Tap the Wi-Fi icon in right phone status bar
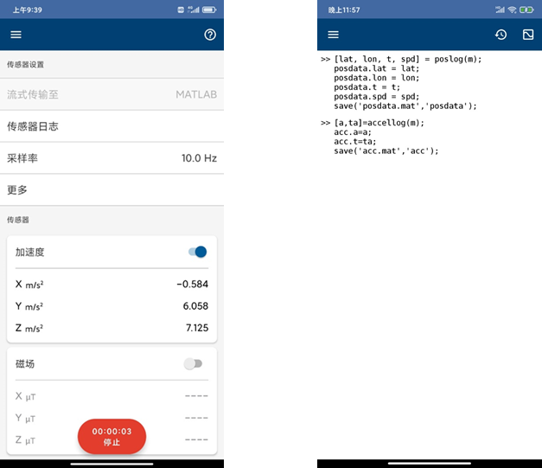The image size is (542, 468). pyautogui.click(x=512, y=10)
